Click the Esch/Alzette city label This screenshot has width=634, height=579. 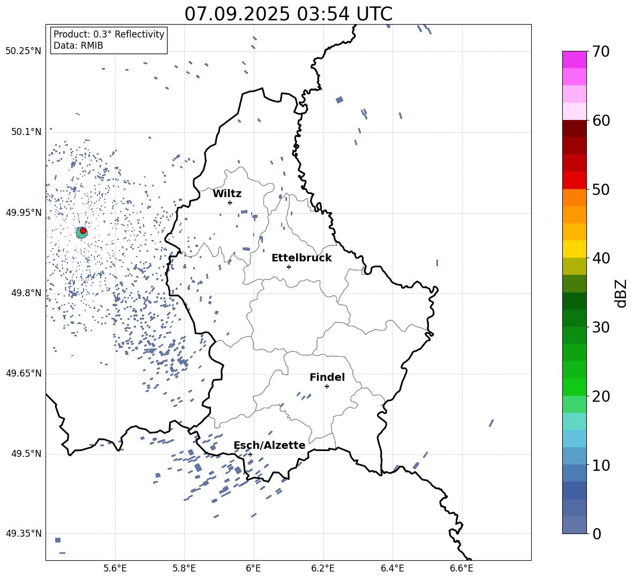269,445
